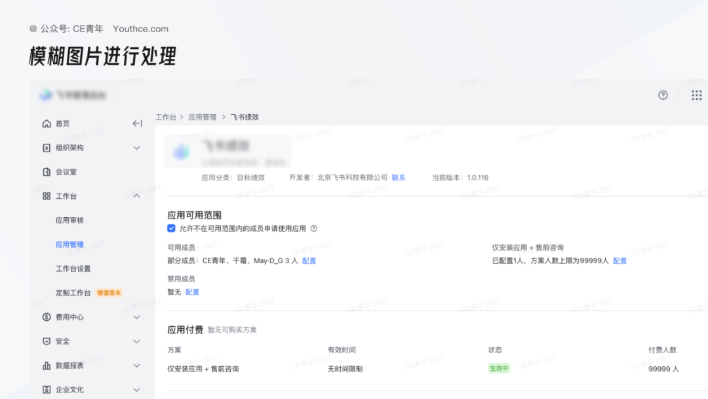The image size is (708, 399).
Task: Click the 数据报表 bar chart icon
Action: [x=47, y=365]
